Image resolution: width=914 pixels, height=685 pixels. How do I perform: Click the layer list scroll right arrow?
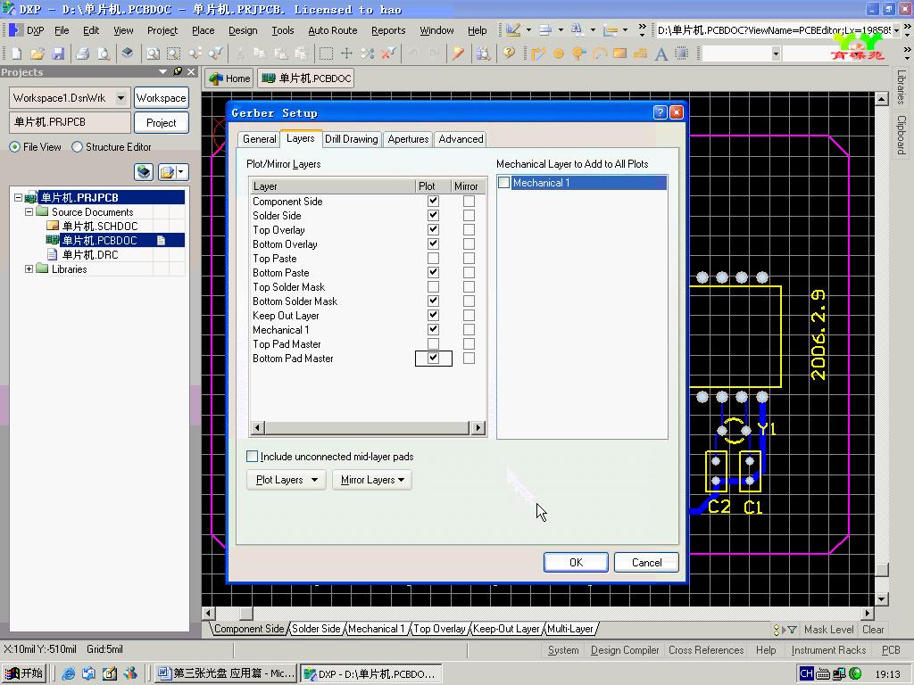478,428
